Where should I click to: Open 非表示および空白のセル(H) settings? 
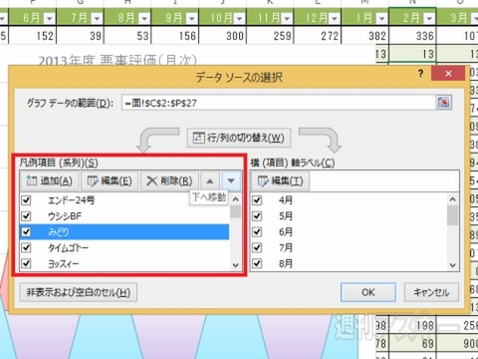79,292
